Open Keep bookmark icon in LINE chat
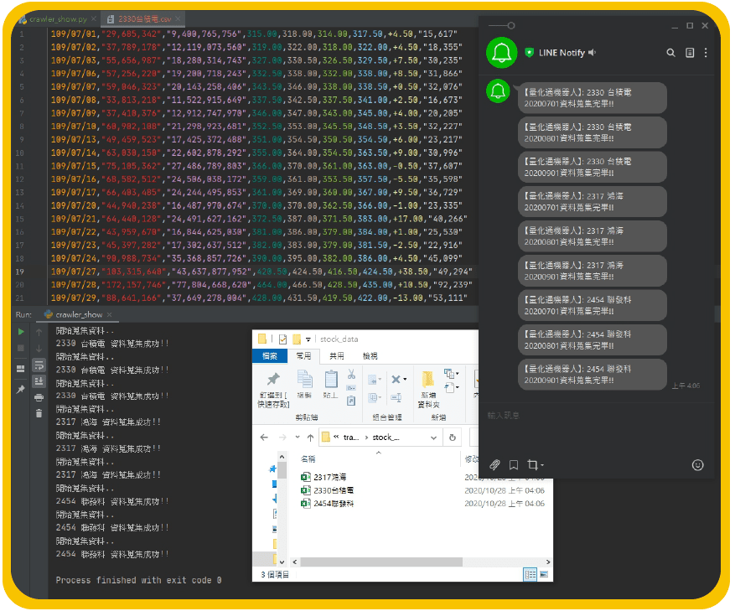The image size is (735, 611). [x=514, y=464]
